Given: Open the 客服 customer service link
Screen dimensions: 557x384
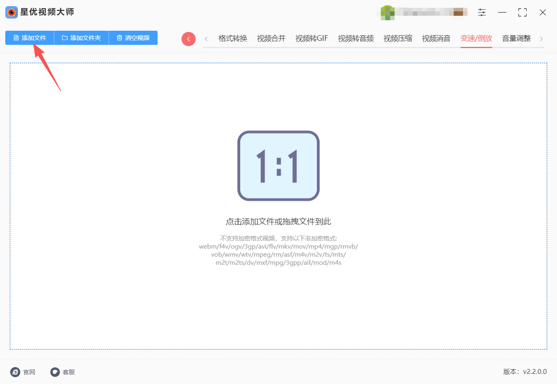Looking at the screenshot, I should coord(63,372).
